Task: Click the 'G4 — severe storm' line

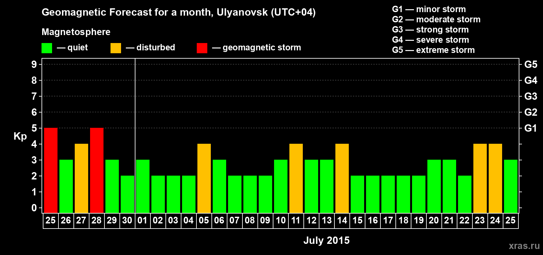Action: coord(430,40)
